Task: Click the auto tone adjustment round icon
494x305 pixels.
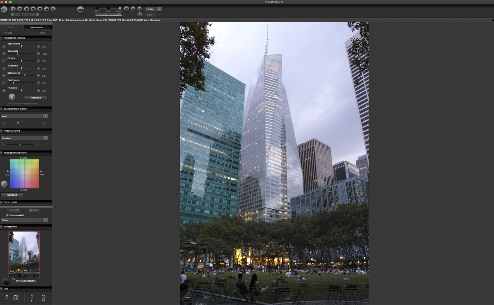Action: 12,97
